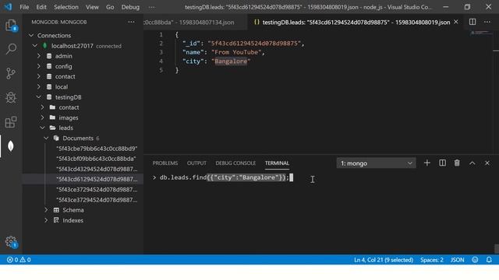
Task: Open notifications bell in status bar
Action: [489, 260]
